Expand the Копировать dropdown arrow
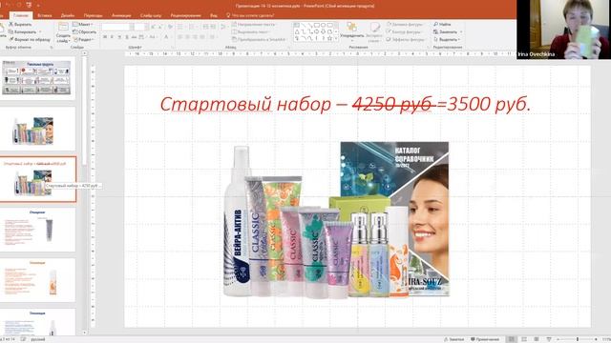The image size is (611, 343). [x=40, y=31]
